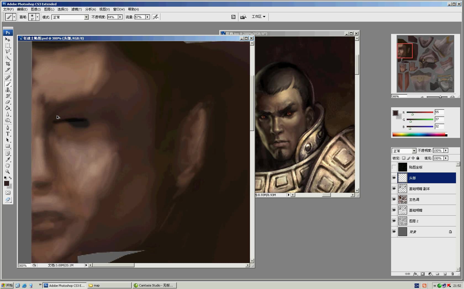464x289 pixels.
Task: Select the Pen tool
Action: (x=8, y=128)
